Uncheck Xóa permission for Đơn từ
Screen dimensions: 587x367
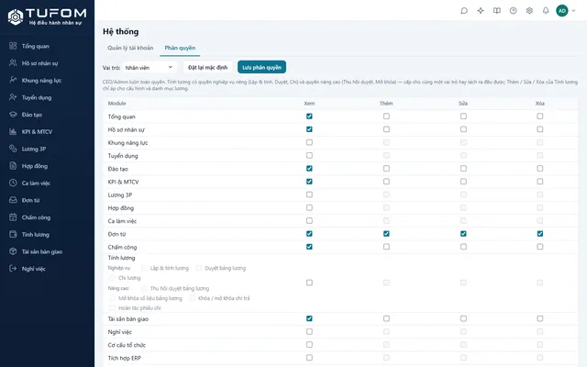click(x=540, y=234)
